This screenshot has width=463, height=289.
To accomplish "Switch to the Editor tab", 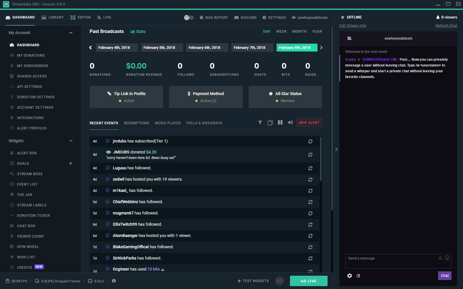I will point(81,17).
